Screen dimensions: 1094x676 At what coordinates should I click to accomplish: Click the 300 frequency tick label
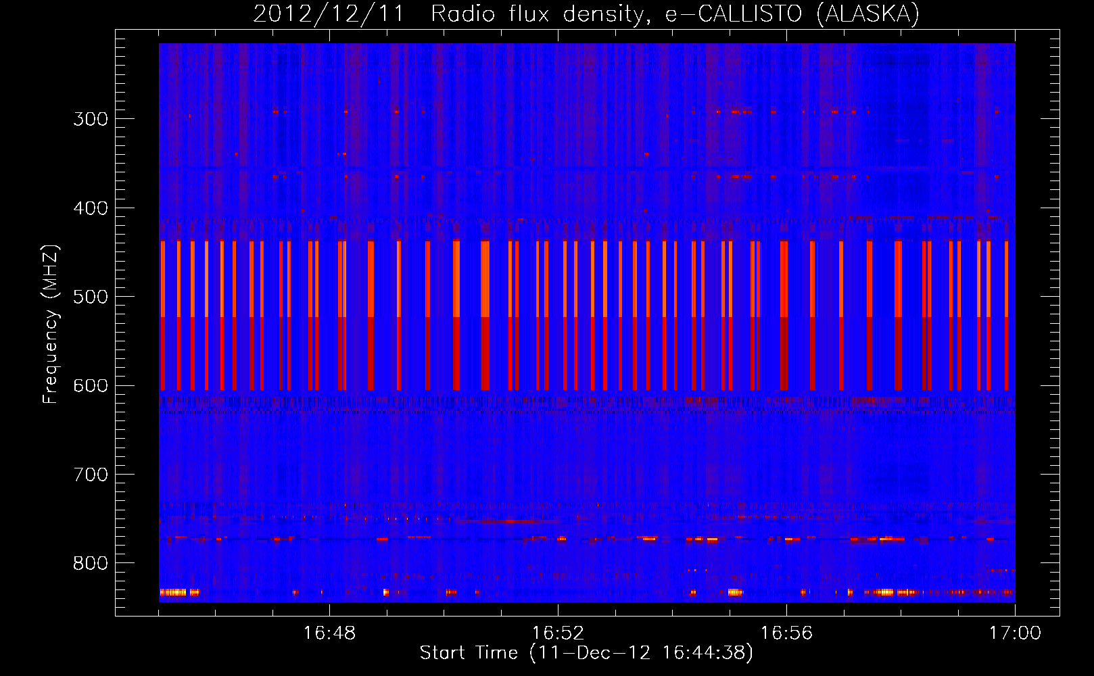pos(91,119)
